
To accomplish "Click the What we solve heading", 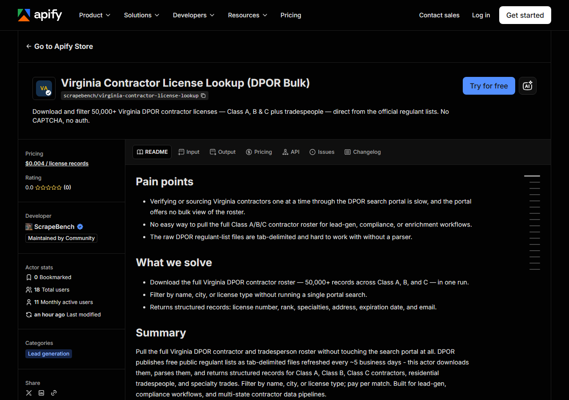I will pos(174,263).
